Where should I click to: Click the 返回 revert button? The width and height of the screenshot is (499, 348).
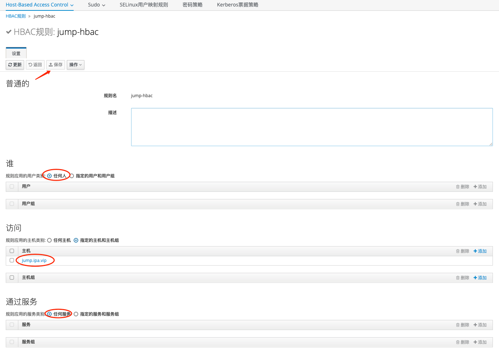coord(35,65)
